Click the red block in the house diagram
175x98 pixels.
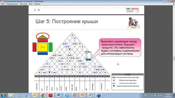click(34, 47)
